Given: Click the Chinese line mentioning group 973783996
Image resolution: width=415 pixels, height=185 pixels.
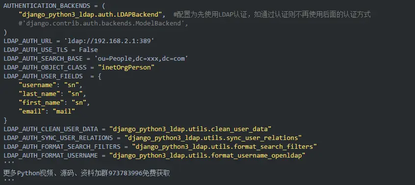Looking at the screenshot, I should (86, 173).
